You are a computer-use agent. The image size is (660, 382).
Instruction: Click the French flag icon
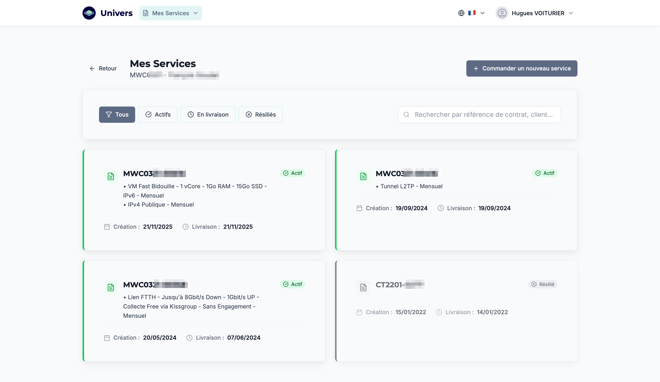point(472,13)
